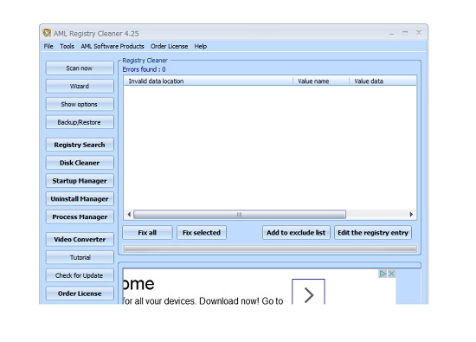Click the Order License sidebar button
476x342 pixels.
(x=80, y=294)
